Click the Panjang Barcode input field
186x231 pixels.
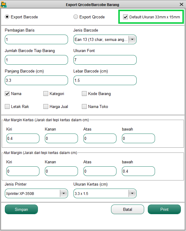pyautogui.click(x=36, y=80)
